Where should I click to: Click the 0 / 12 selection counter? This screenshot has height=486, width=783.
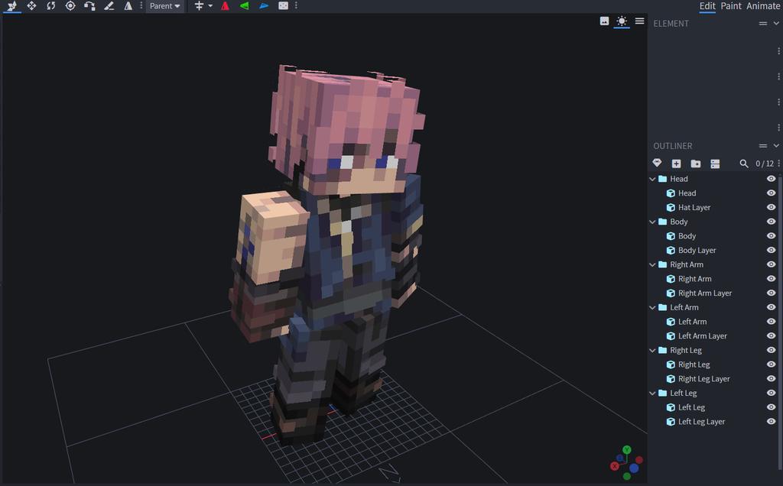765,164
